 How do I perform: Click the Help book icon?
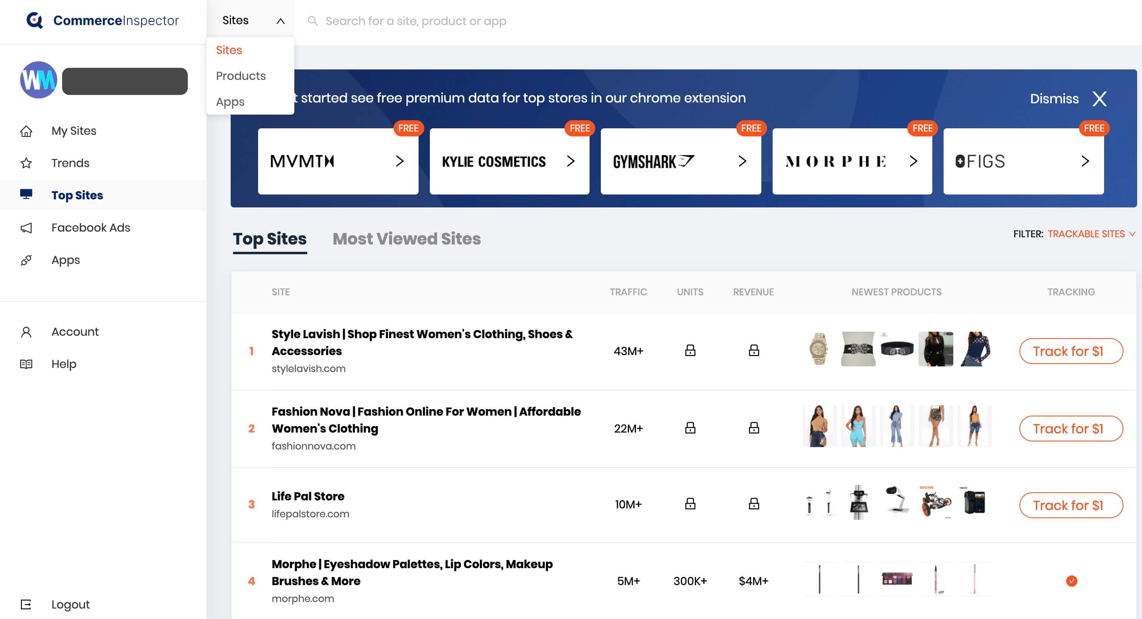pos(26,364)
